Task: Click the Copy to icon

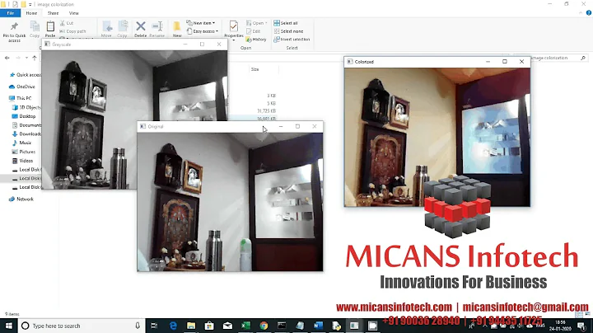Action: point(123,26)
